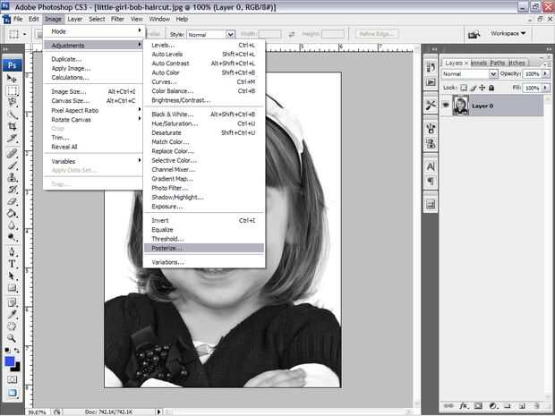Click the black background color swatch
The width and height of the screenshot is (555, 416).
(x=17, y=368)
